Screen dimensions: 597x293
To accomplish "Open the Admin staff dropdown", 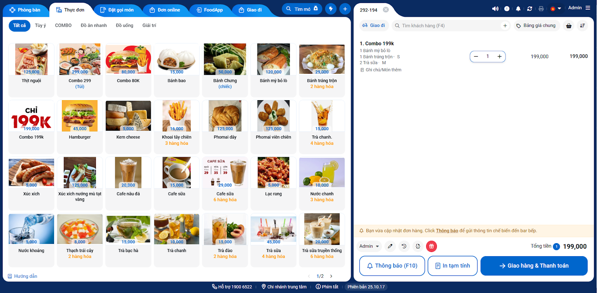I will 369,246.
